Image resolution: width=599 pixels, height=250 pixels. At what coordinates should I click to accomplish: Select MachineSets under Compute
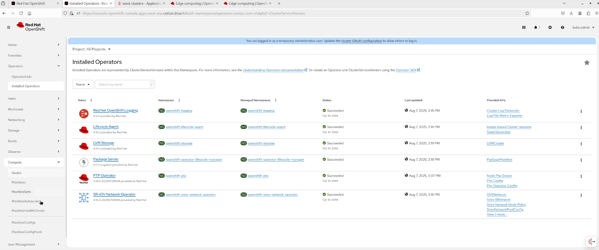pos(21,192)
